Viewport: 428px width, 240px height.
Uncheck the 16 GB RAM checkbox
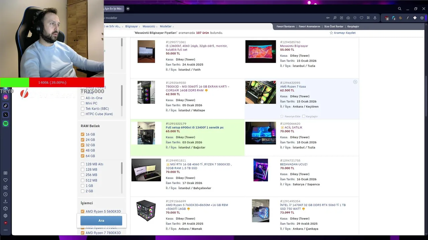[83, 134]
